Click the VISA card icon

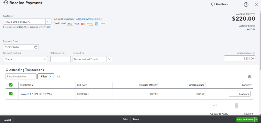coord(77,24)
